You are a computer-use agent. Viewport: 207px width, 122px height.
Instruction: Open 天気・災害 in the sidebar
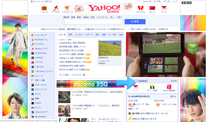[x=40, y=80]
